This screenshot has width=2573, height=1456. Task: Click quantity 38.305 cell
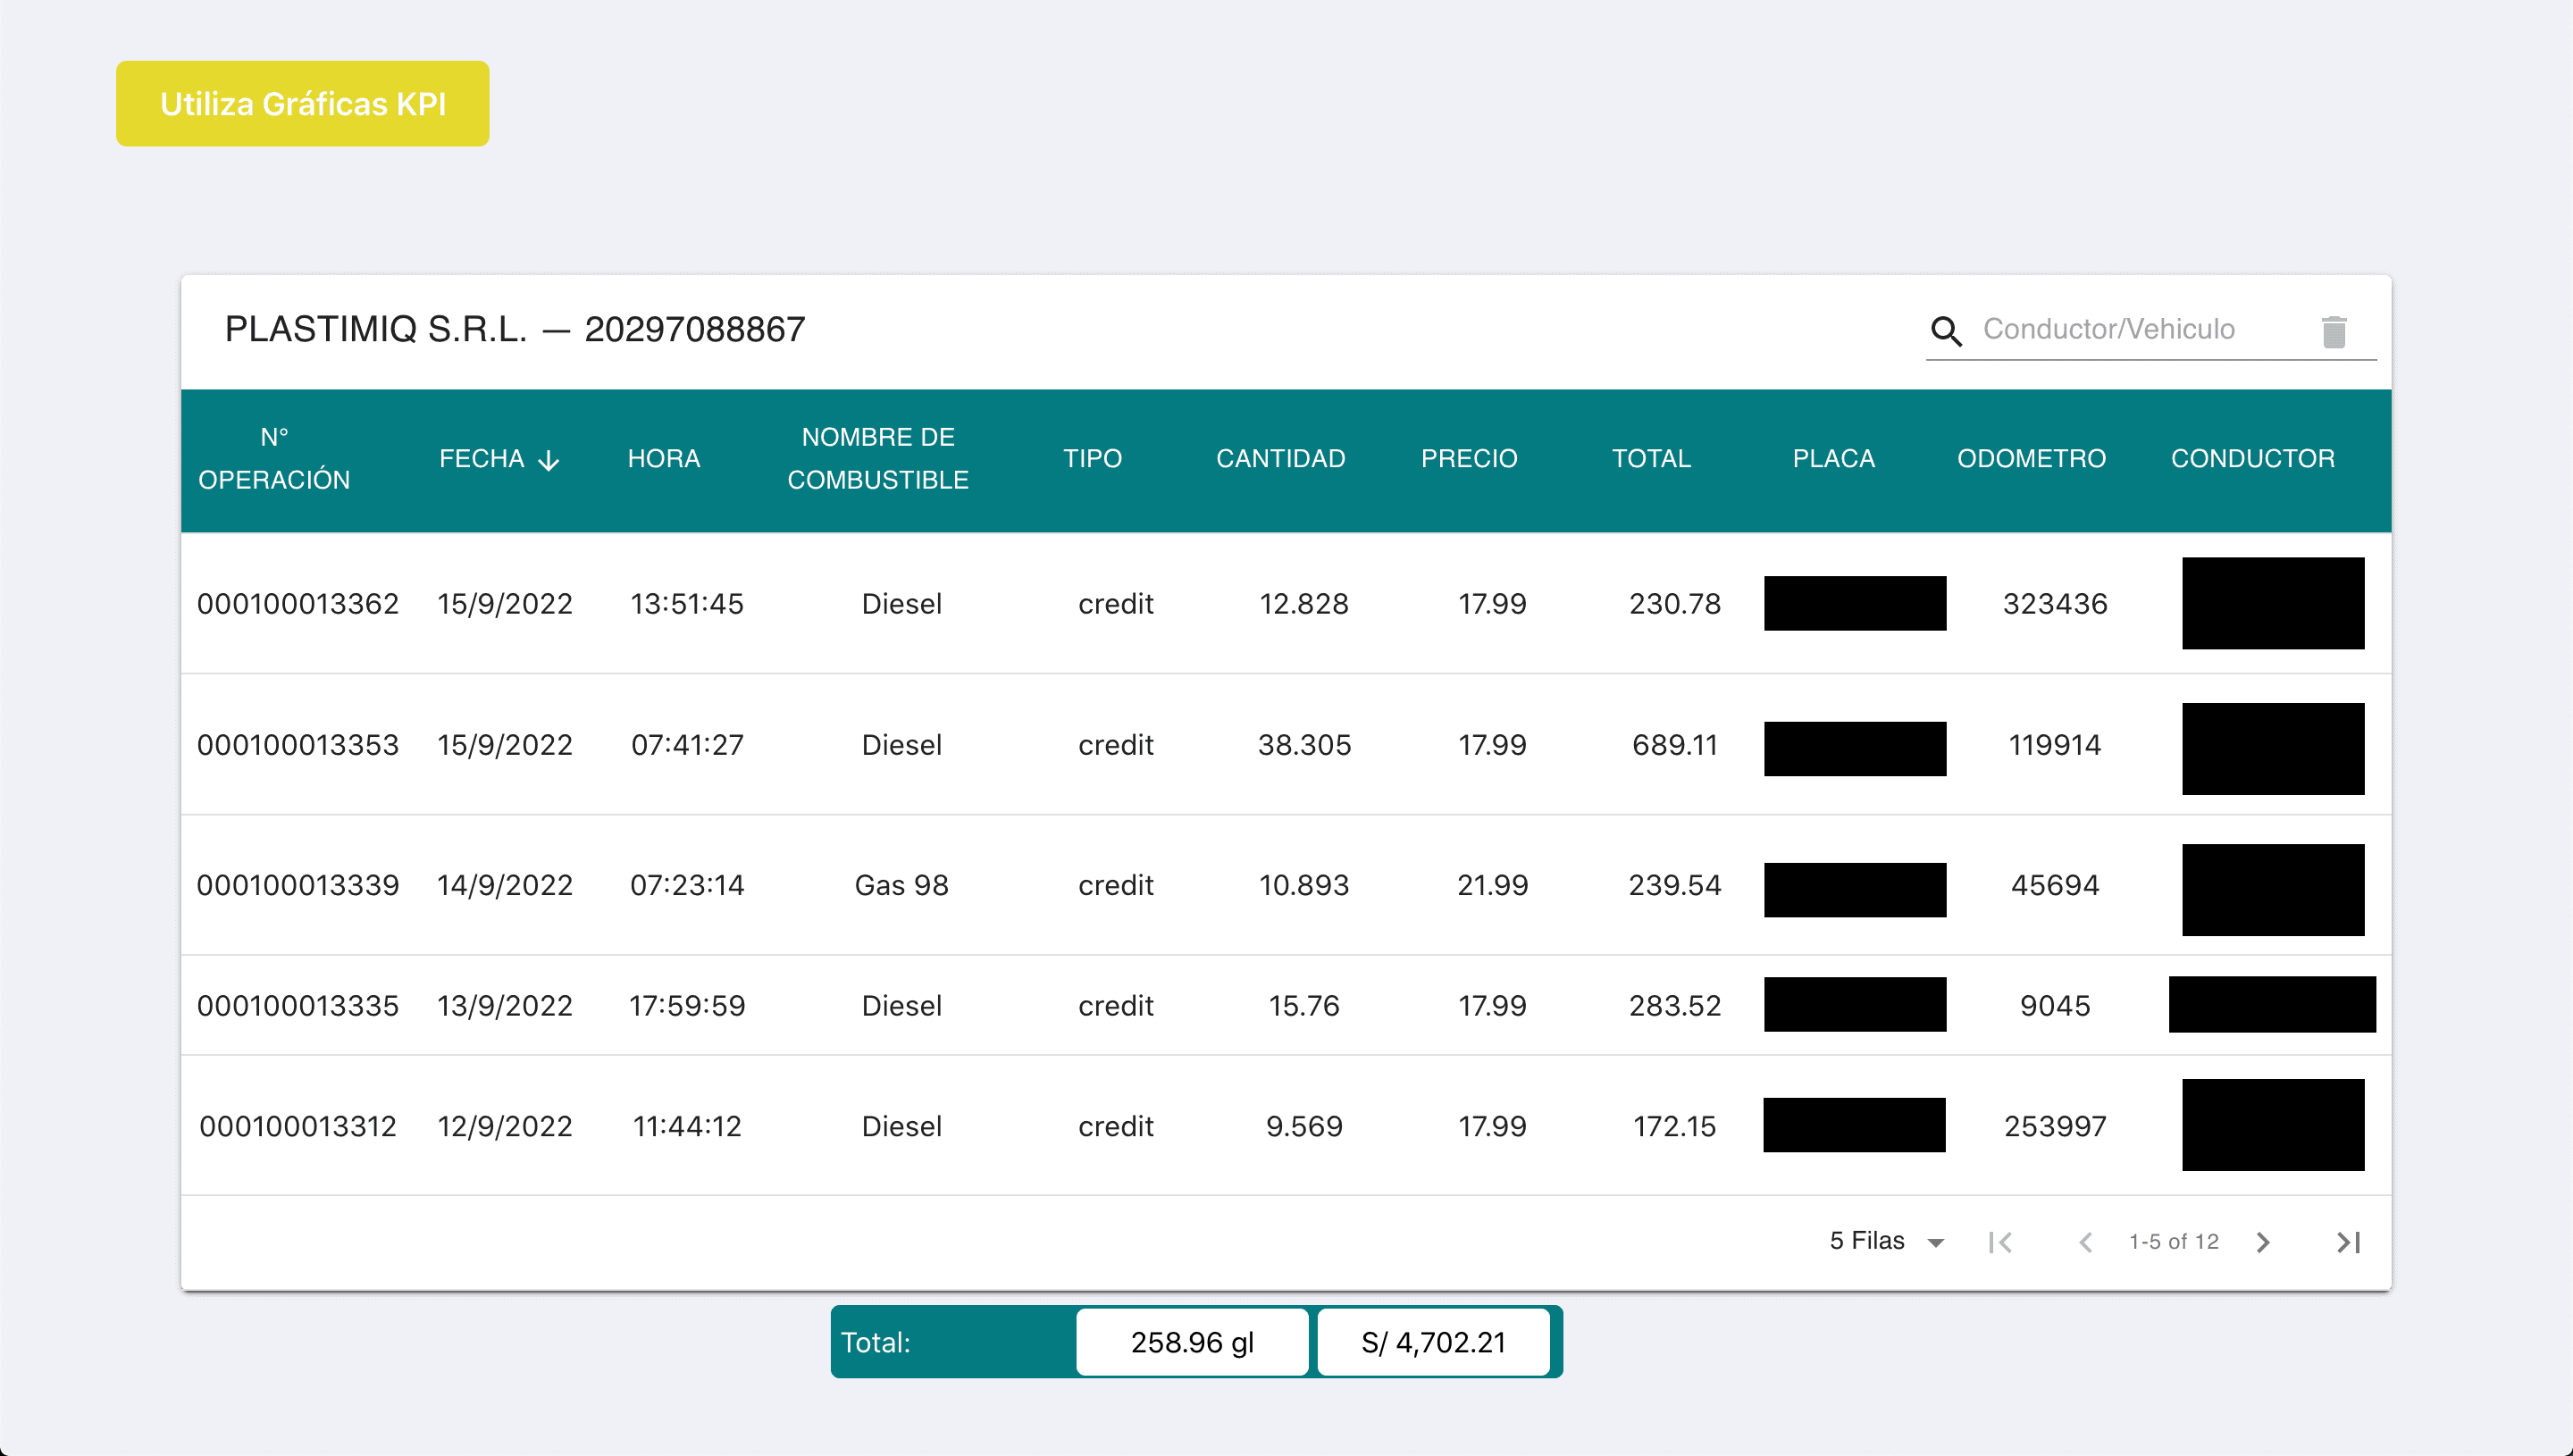pyautogui.click(x=1304, y=745)
